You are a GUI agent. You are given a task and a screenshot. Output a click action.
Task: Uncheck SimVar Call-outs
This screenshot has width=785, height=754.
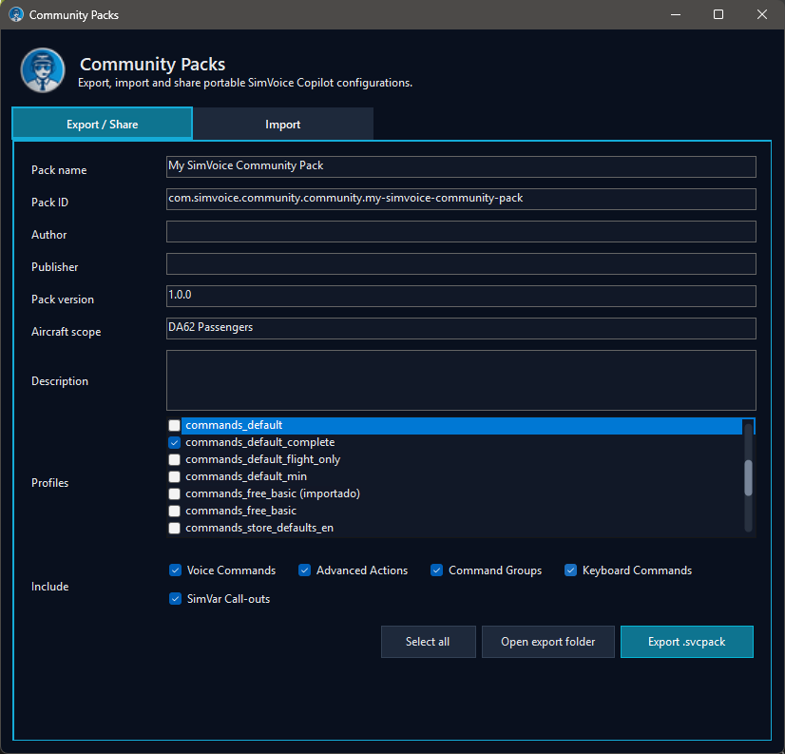tap(175, 599)
